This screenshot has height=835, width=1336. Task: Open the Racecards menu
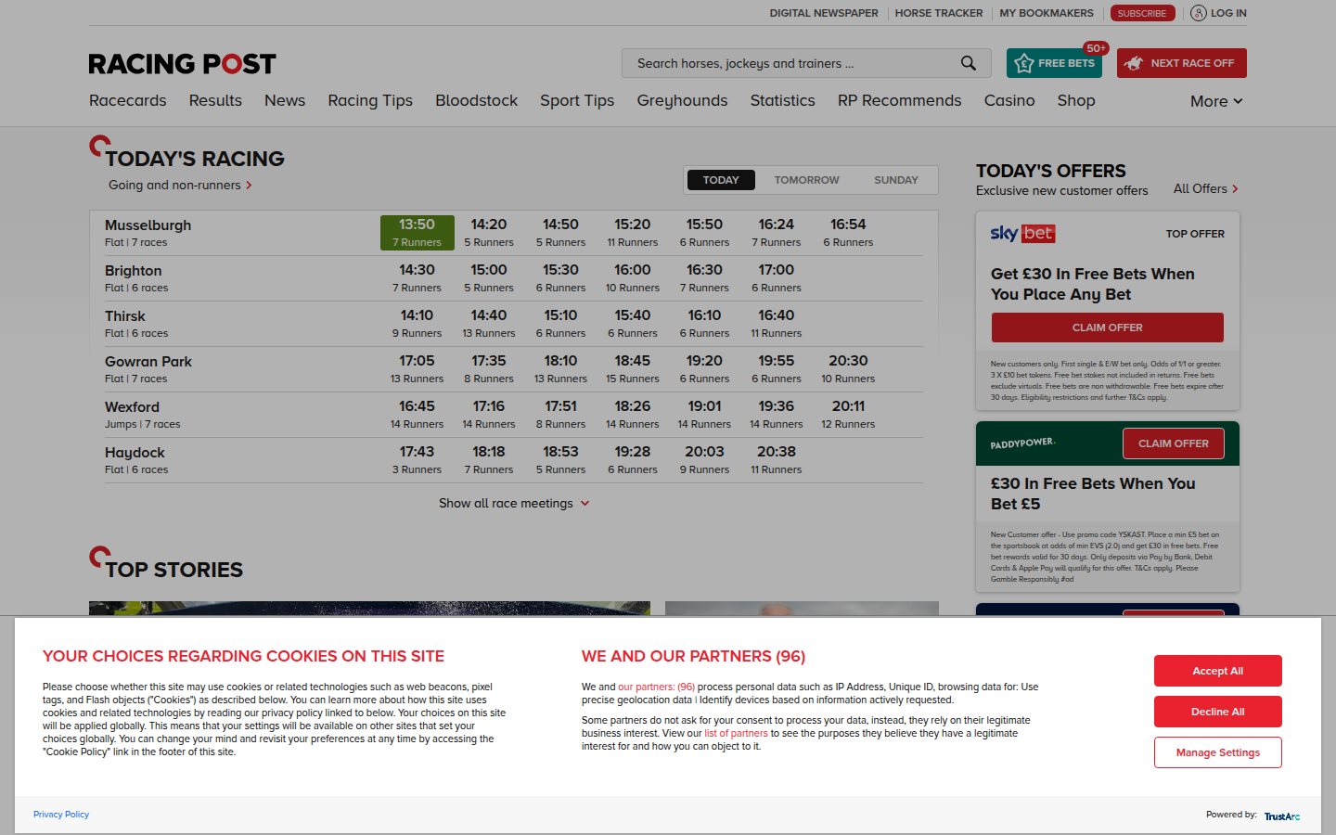128,100
